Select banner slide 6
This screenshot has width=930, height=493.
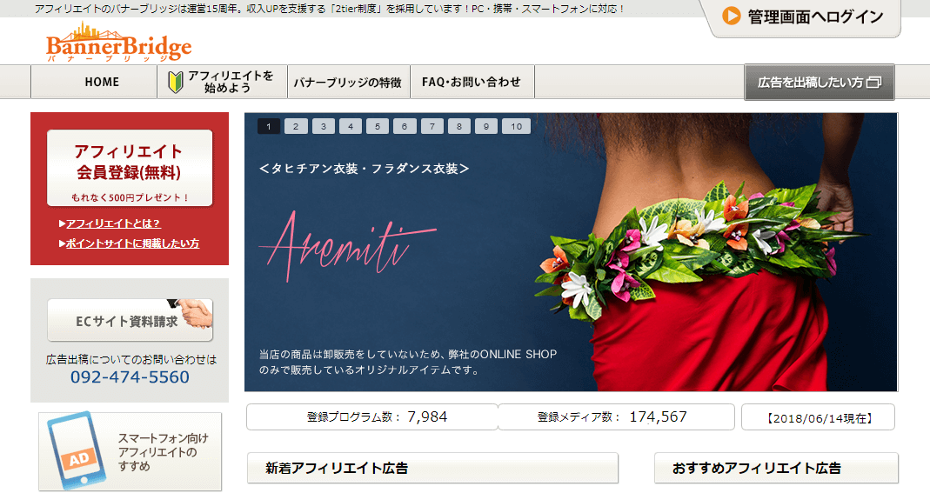(405, 126)
